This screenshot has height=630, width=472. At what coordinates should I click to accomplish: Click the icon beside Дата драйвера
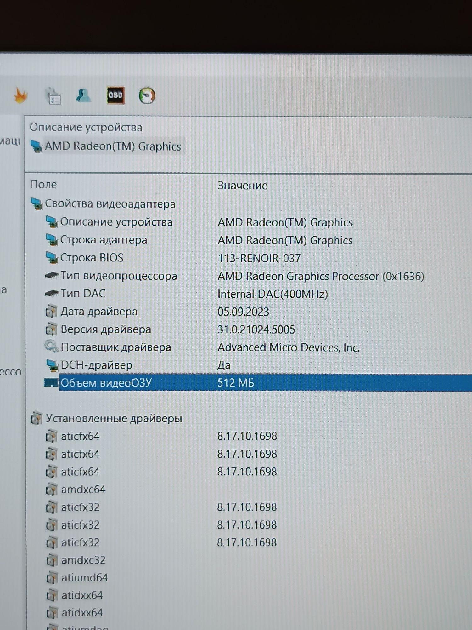click(52, 311)
